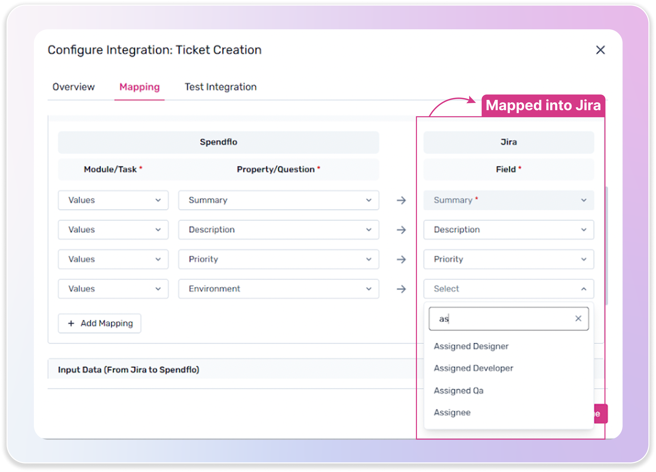Click the Field column label

pos(508,169)
